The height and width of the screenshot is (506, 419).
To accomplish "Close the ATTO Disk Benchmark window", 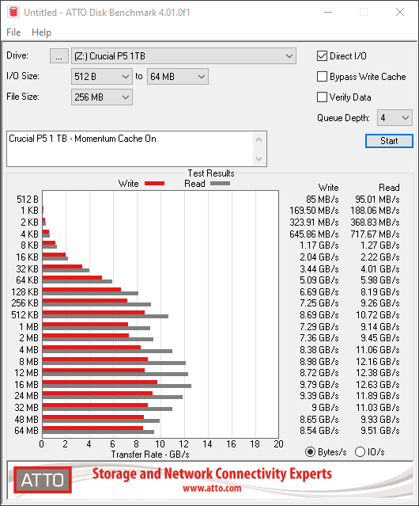I will (400, 12).
